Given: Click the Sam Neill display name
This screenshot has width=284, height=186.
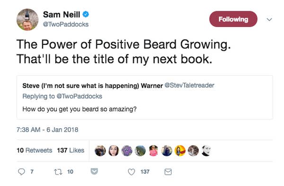Looking at the screenshot, I should coord(62,15).
